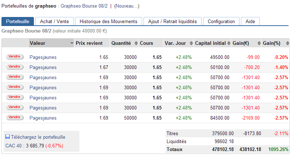Go to the Ajout / Retrait liquidités tab
Image resolution: width=290 pixels, height=155 pixels.
tap(172, 22)
